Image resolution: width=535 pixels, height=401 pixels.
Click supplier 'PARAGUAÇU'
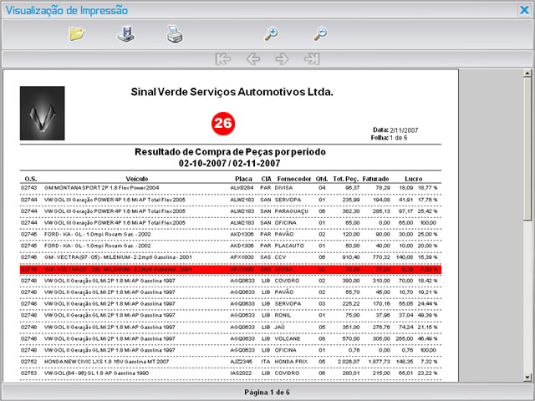click(x=292, y=211)
